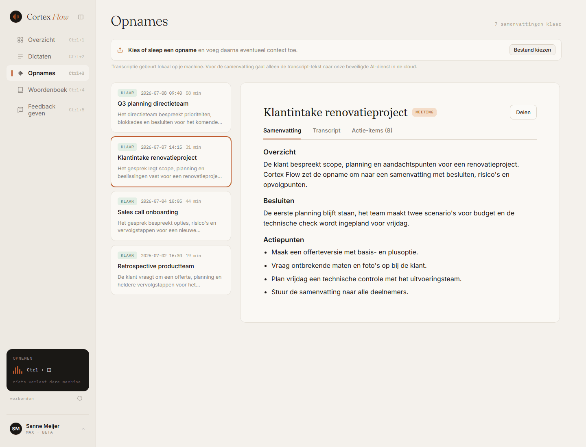The image size is (586, 447).
Task: Open the Actie-items (8) tab
Action: coord(372,130)
